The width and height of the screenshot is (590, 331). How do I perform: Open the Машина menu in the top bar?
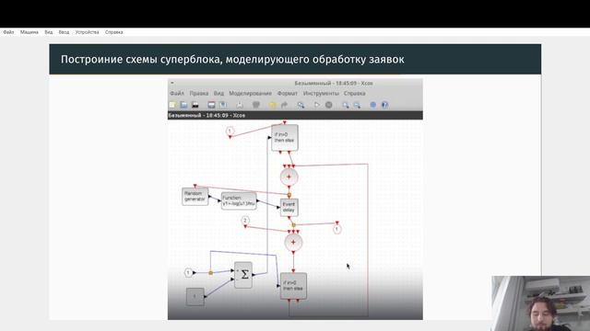[29, 32]
